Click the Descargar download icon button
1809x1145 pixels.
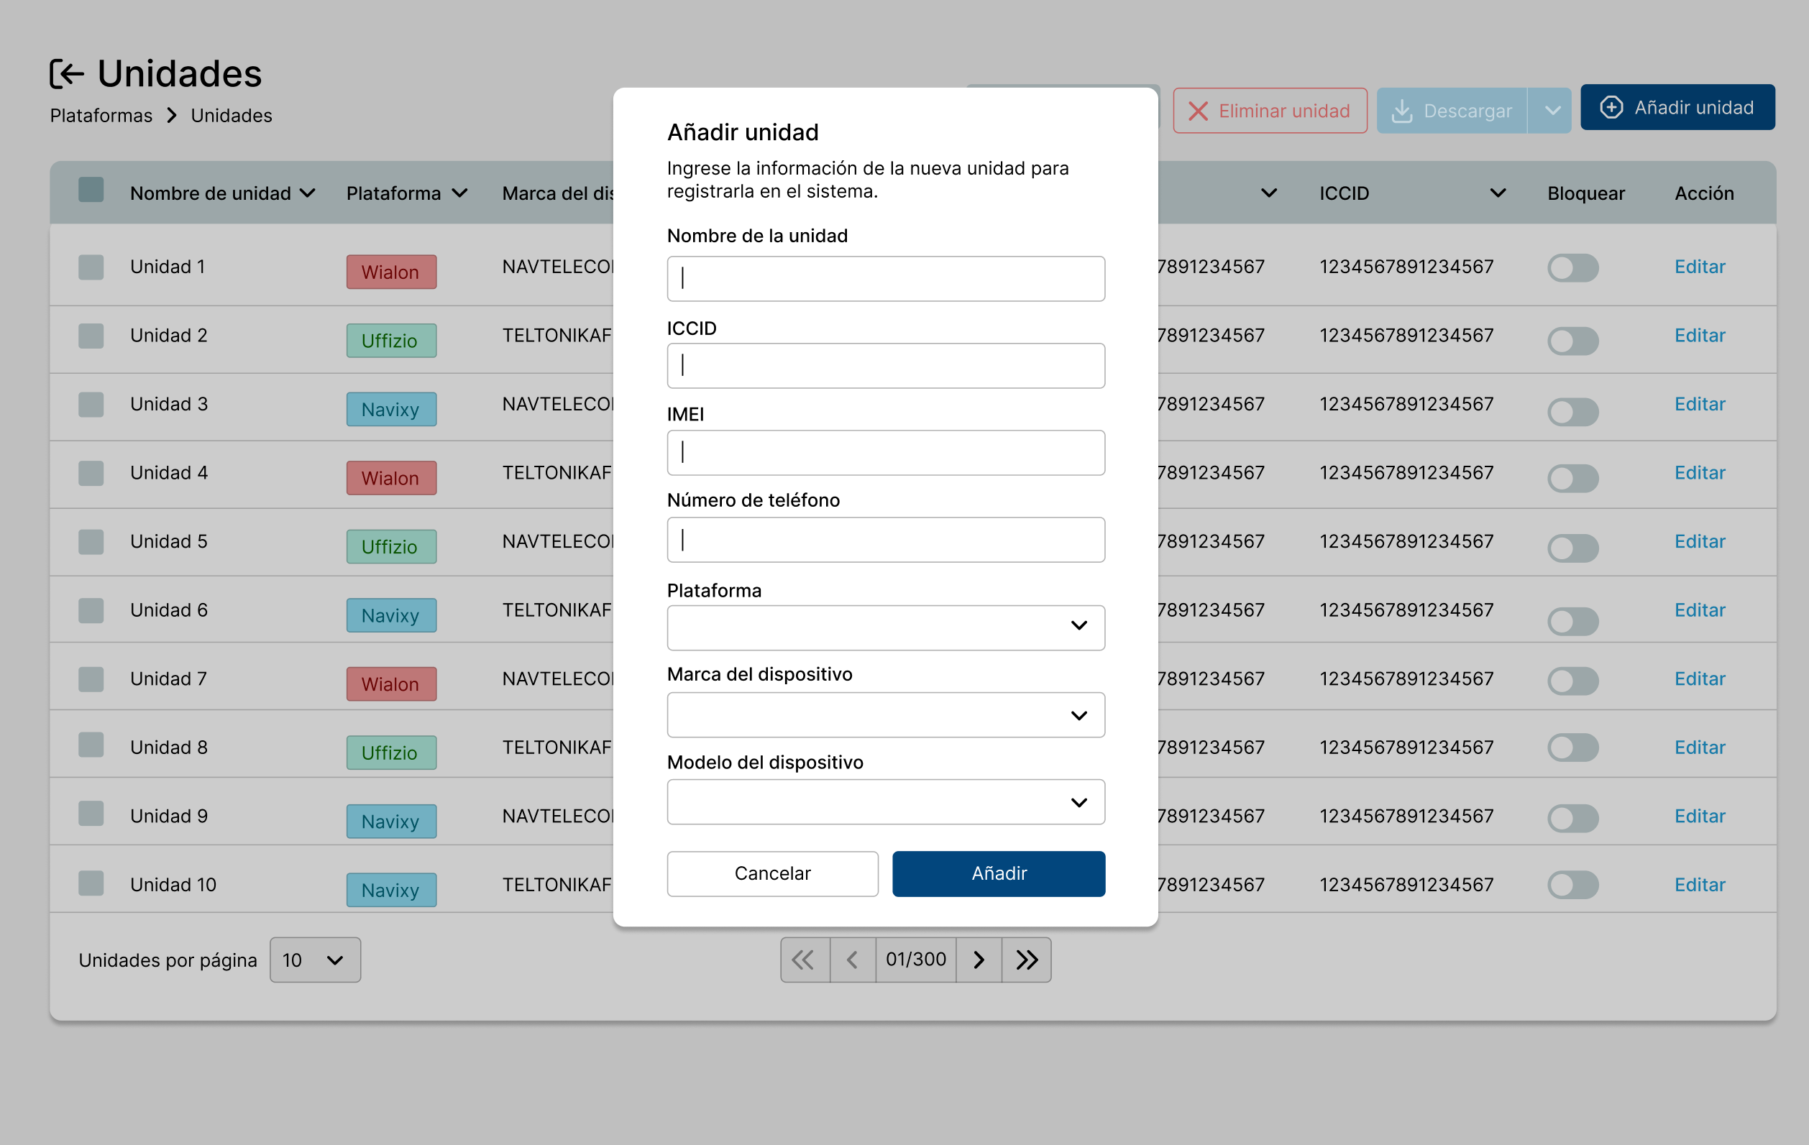coord(1451,111)
